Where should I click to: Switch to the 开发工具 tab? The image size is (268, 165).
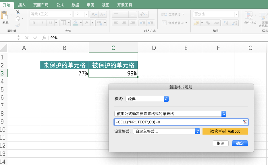point(125,5)
